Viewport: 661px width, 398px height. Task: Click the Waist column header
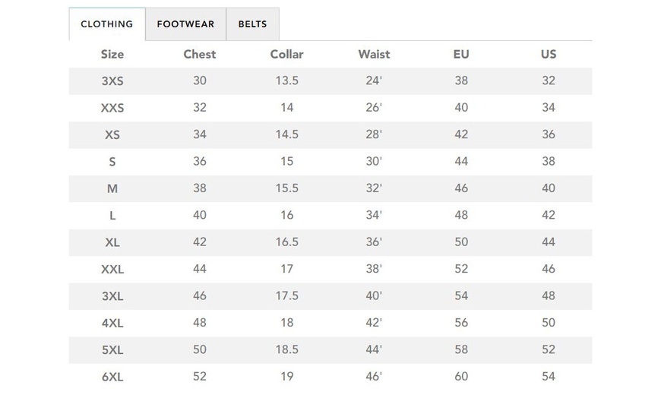tap(374, 54)
